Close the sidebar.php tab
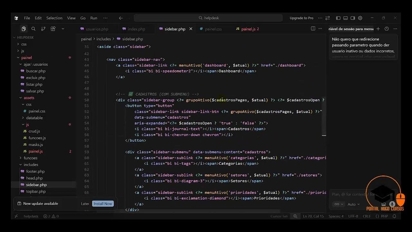 click(191, 29)
